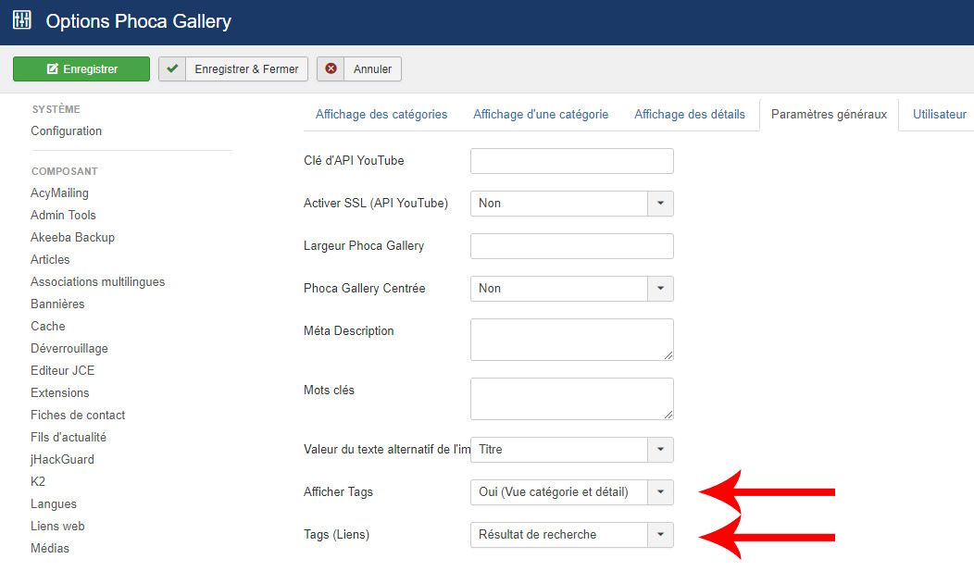The image size is (974, 571).
Task: Open Fiches de contact options
Action: [x=78, y=416]
